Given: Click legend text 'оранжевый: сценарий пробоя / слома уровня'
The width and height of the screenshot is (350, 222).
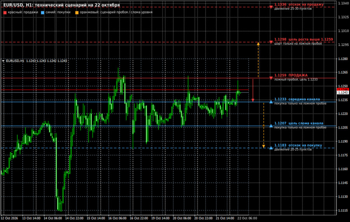Looking at the screenshot, I should (116, 12).
